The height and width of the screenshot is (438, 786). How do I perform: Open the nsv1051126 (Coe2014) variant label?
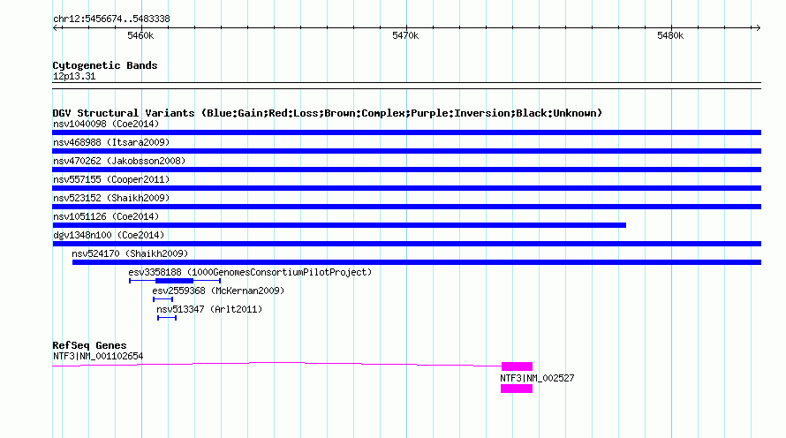[x=106, y=216]
